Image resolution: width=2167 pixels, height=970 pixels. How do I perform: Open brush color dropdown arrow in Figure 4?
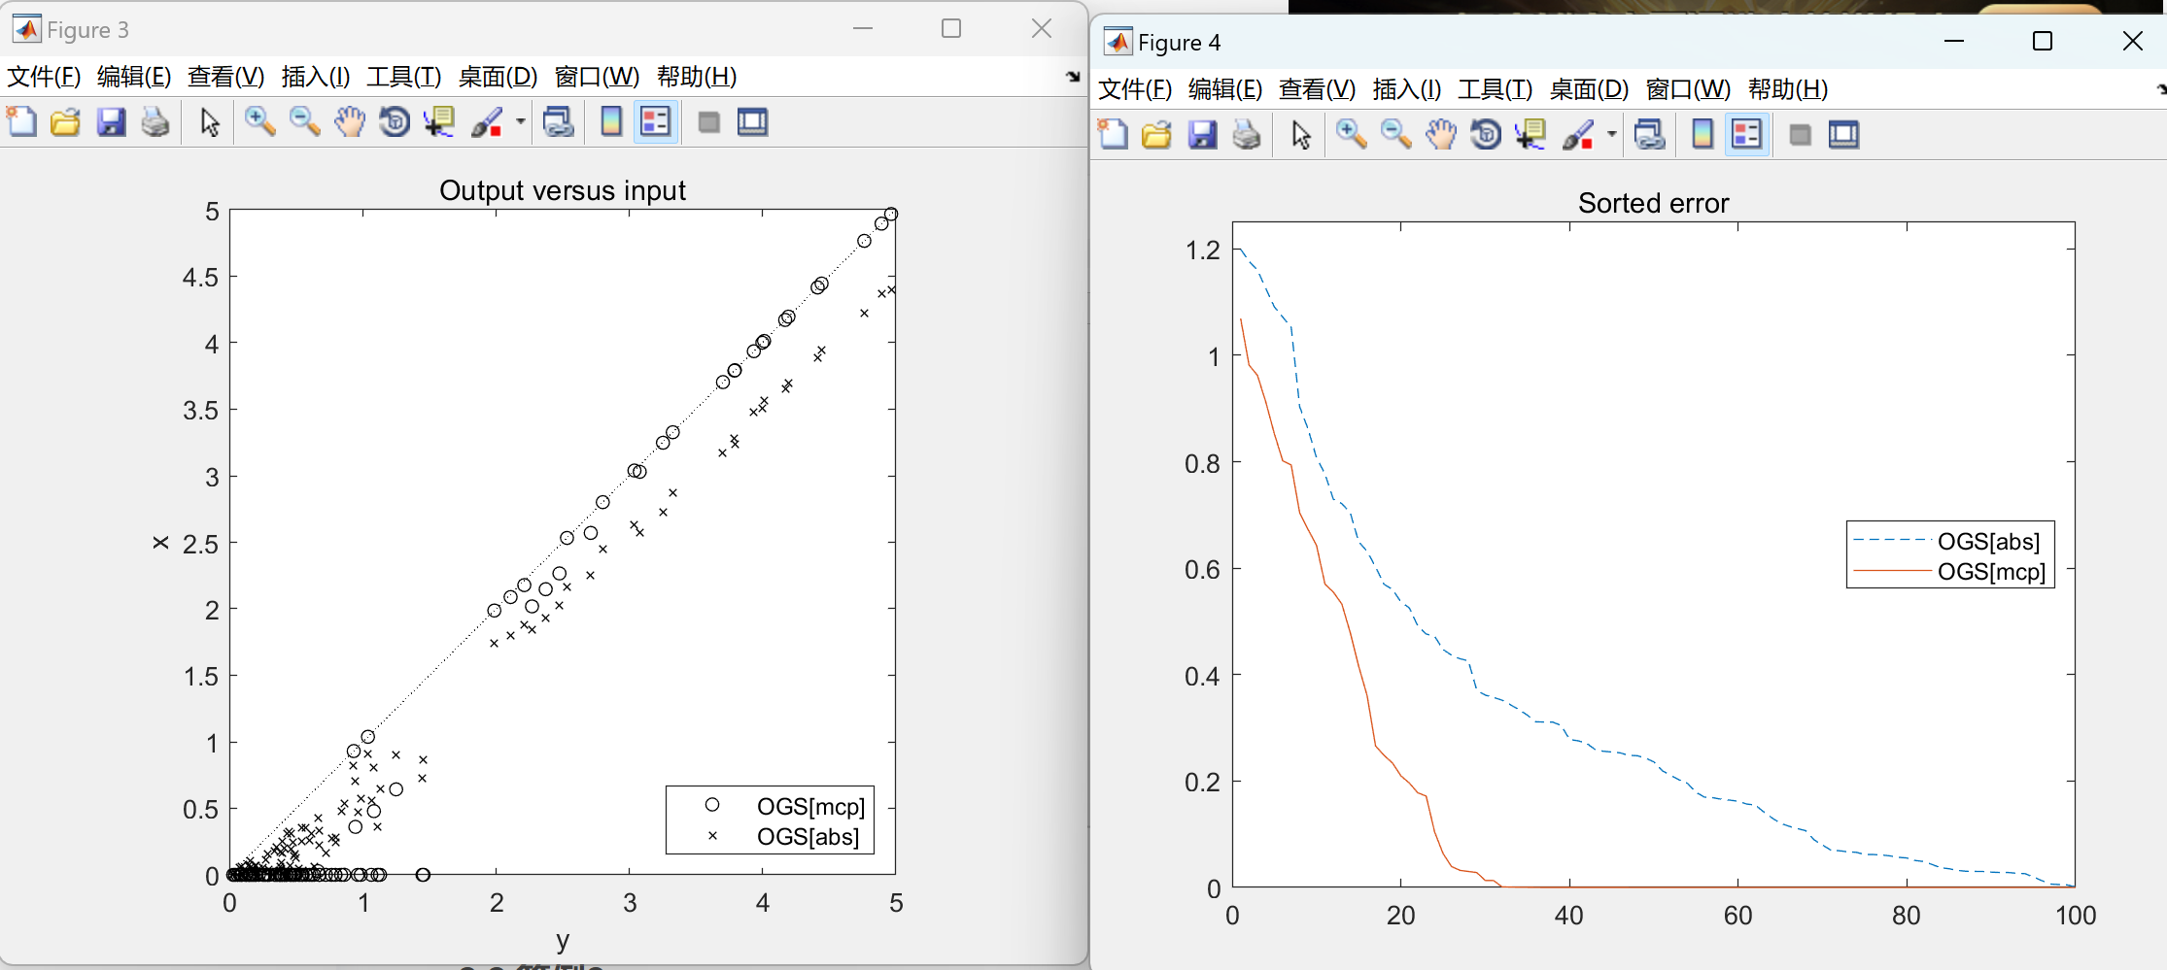point(1611,135)
